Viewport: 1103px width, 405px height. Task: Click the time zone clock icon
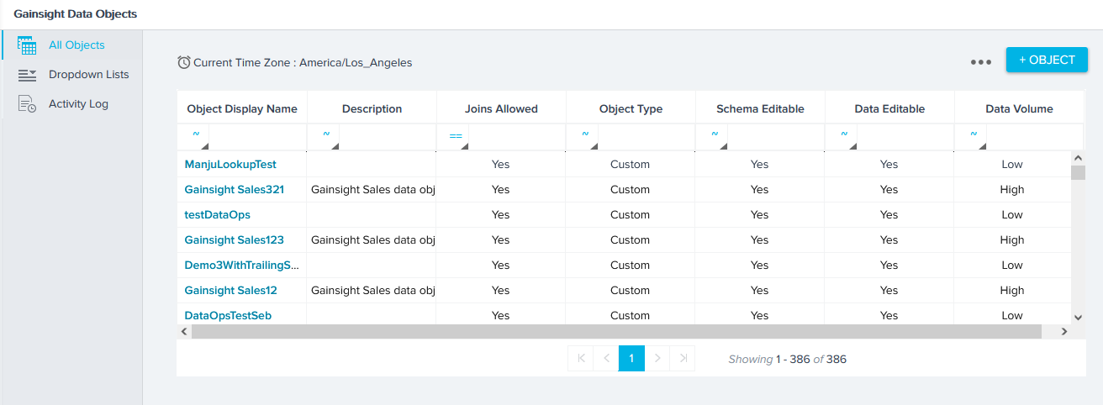184,62
